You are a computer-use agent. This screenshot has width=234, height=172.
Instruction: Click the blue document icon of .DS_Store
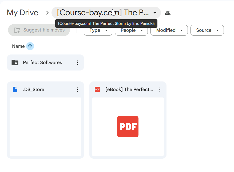tap(15, 89)
